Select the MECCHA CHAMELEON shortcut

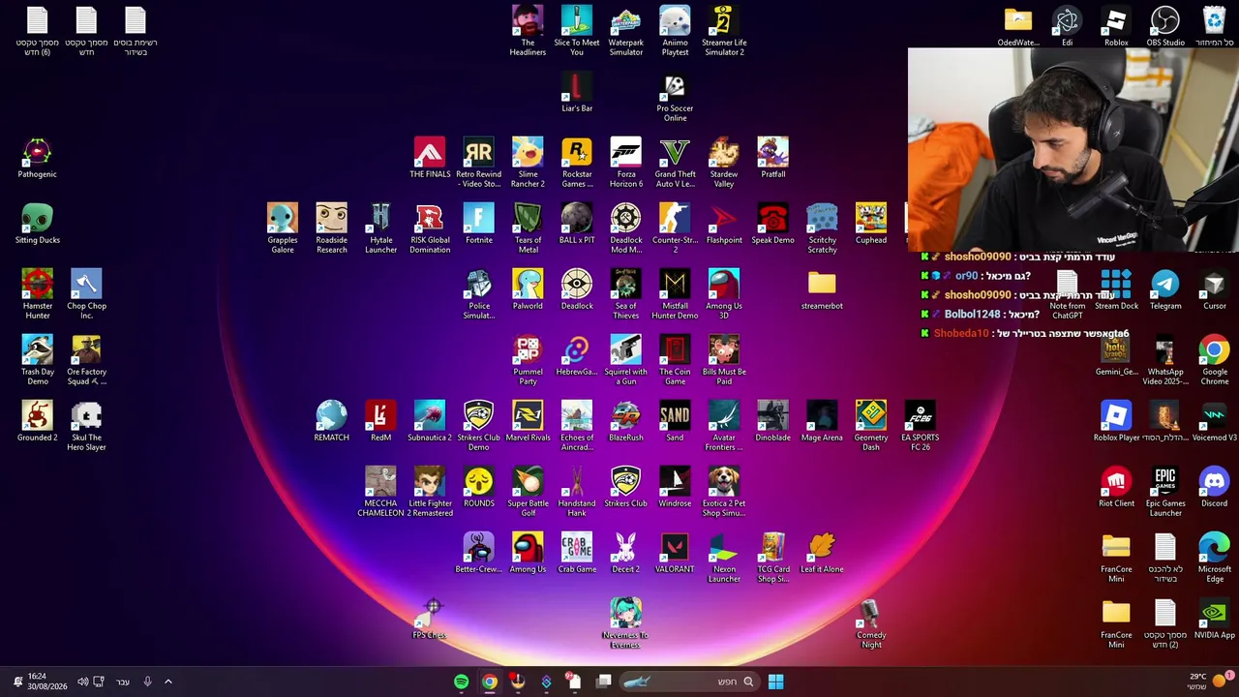[x=380, y=492]
